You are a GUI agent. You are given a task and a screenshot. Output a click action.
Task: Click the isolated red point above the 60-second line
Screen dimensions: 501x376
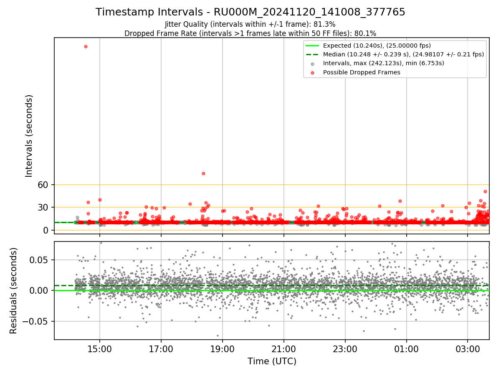(203, 173)
